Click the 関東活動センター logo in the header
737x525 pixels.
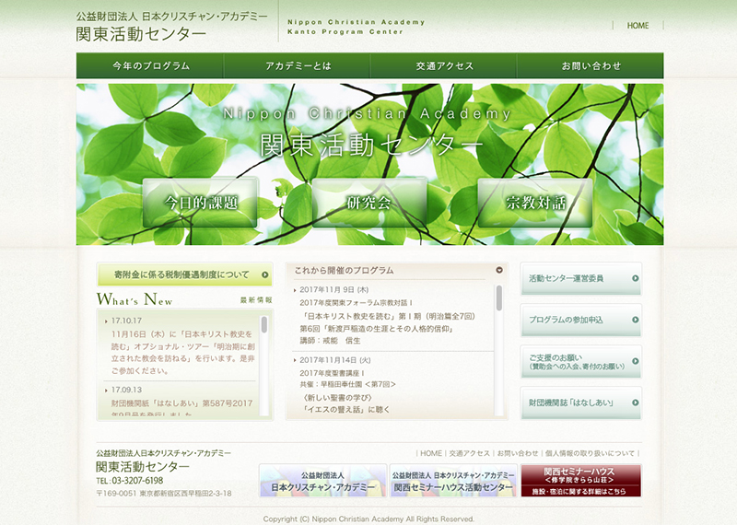coord(141,34)
